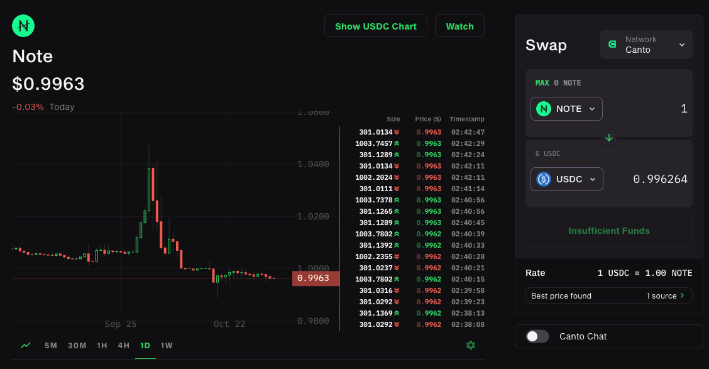This screenshot has width=709, height=369.
Task: Click the NOTE amount input field
Action: pos(647,109)
